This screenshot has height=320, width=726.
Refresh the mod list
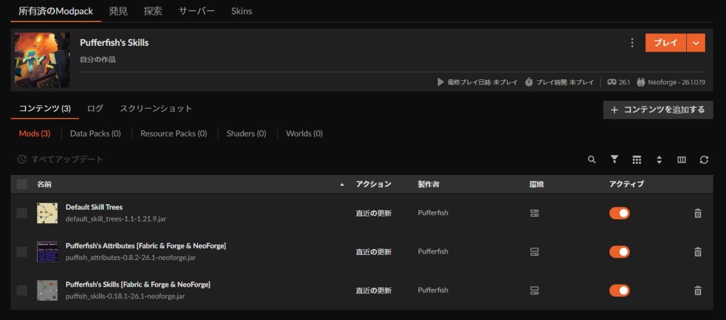point(704,160)
